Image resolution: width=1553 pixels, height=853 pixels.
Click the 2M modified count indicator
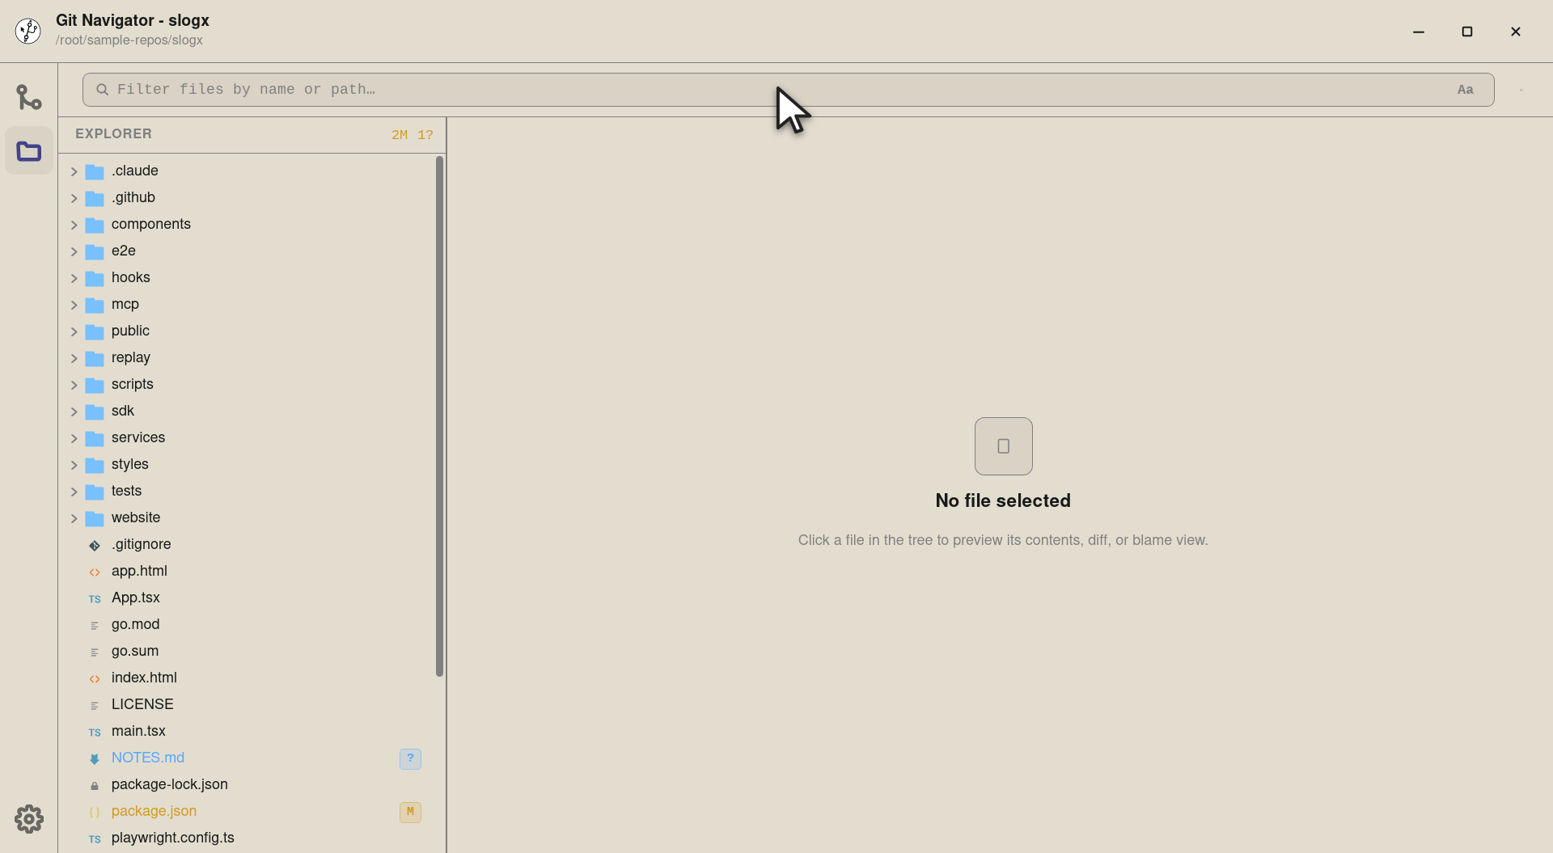point(400,135)
